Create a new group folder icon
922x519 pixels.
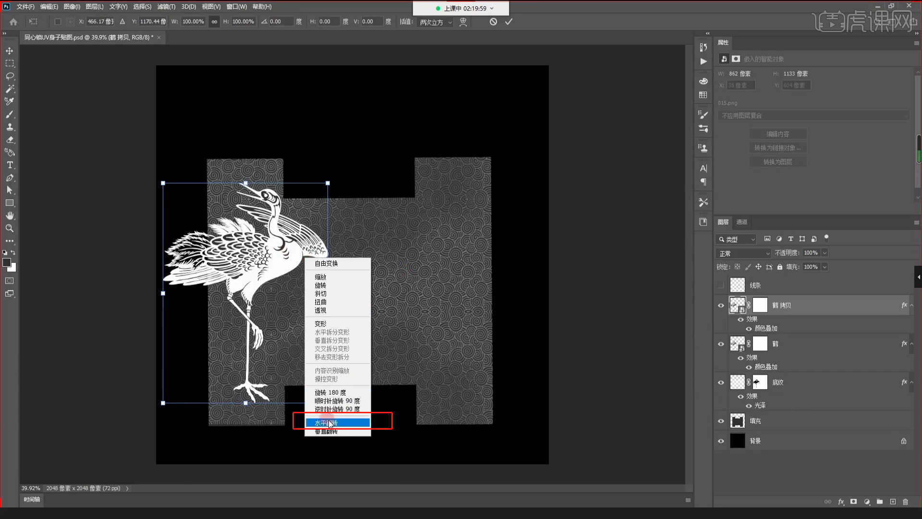880,502
